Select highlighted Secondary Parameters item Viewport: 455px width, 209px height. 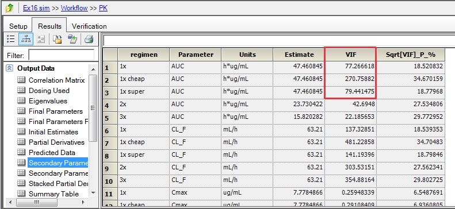58,162
